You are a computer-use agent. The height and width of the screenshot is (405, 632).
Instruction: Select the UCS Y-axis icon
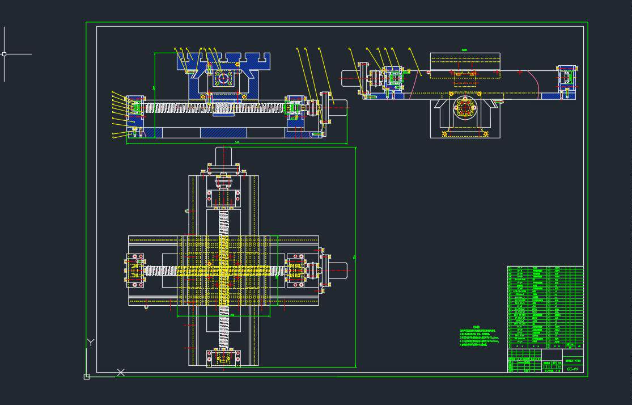[91, 343]
